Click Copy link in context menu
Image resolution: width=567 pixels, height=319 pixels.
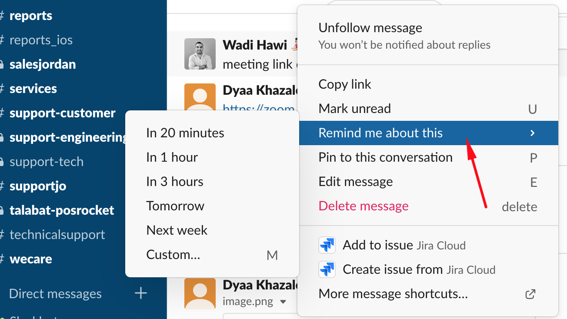click(x=344, y=84)
